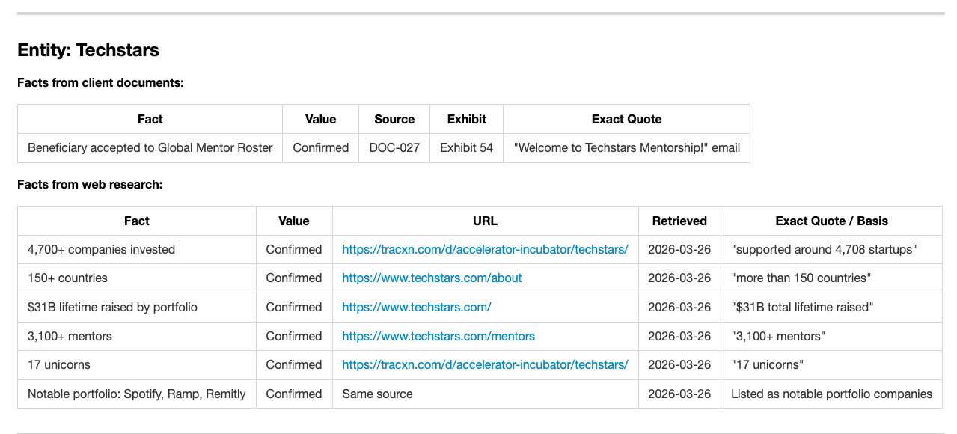
Task: Select the "Entity: Techstars" heading
Action: 88,50
